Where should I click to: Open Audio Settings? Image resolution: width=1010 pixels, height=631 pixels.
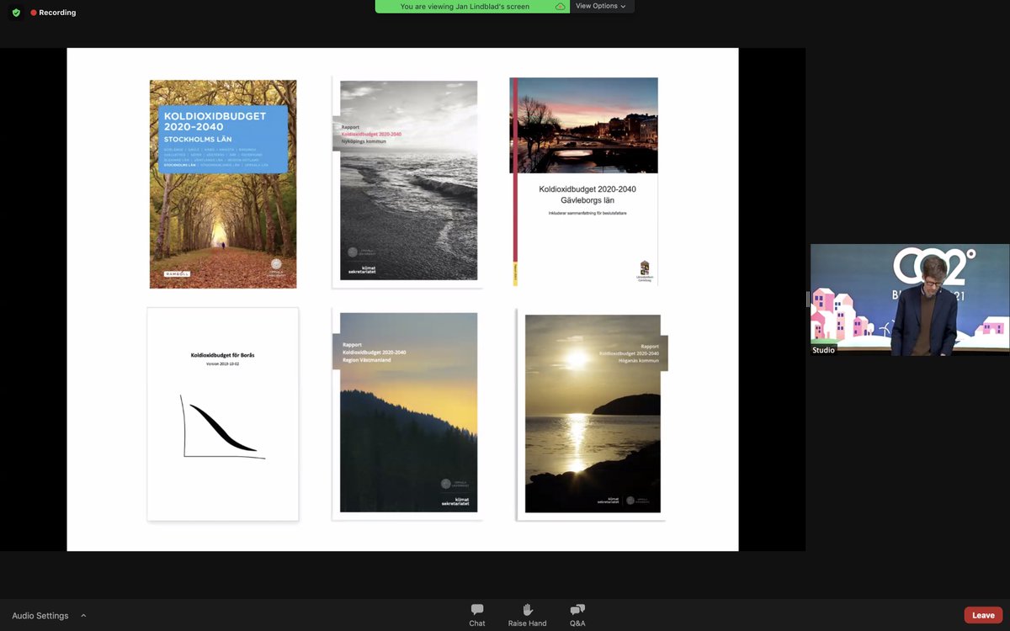click(40, 616)
